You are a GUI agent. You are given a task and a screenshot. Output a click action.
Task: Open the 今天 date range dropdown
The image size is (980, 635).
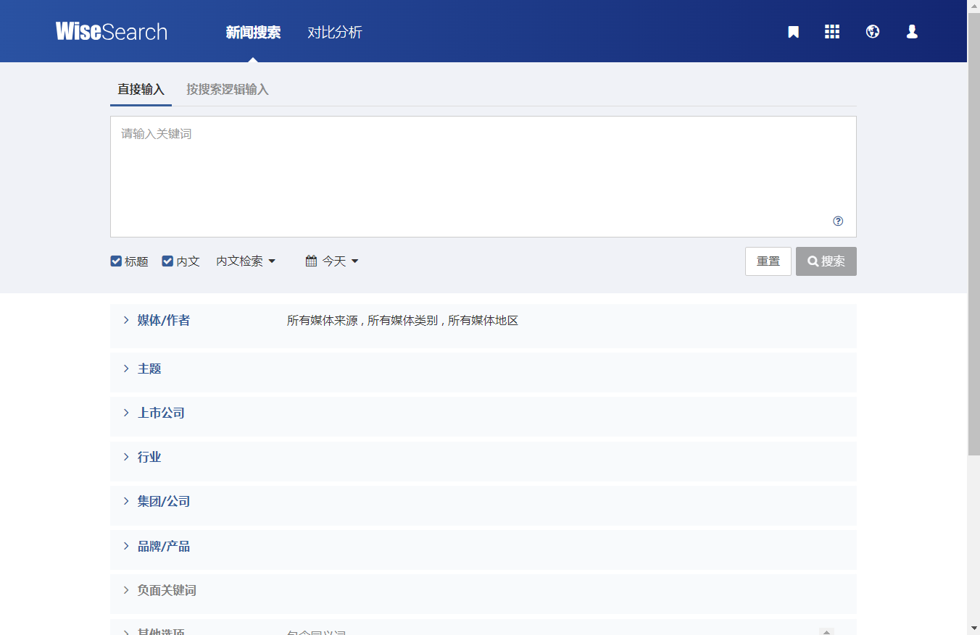point(340,261)
